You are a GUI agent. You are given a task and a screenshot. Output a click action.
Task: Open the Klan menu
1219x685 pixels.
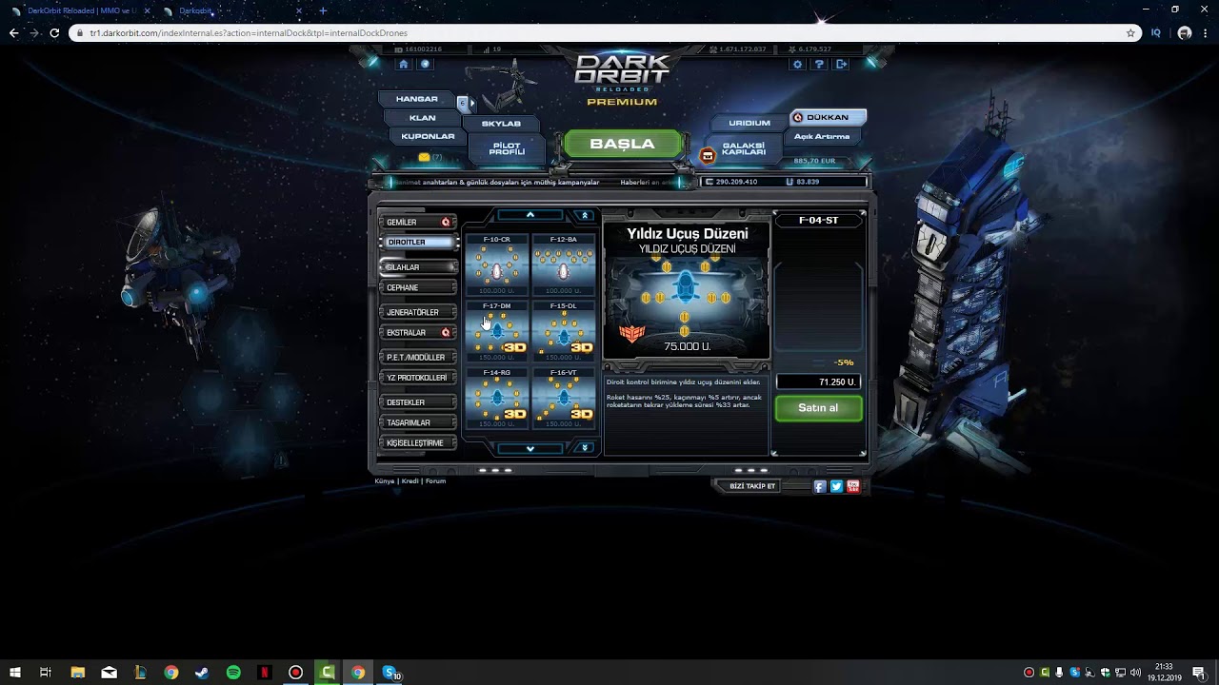(422, 118)
